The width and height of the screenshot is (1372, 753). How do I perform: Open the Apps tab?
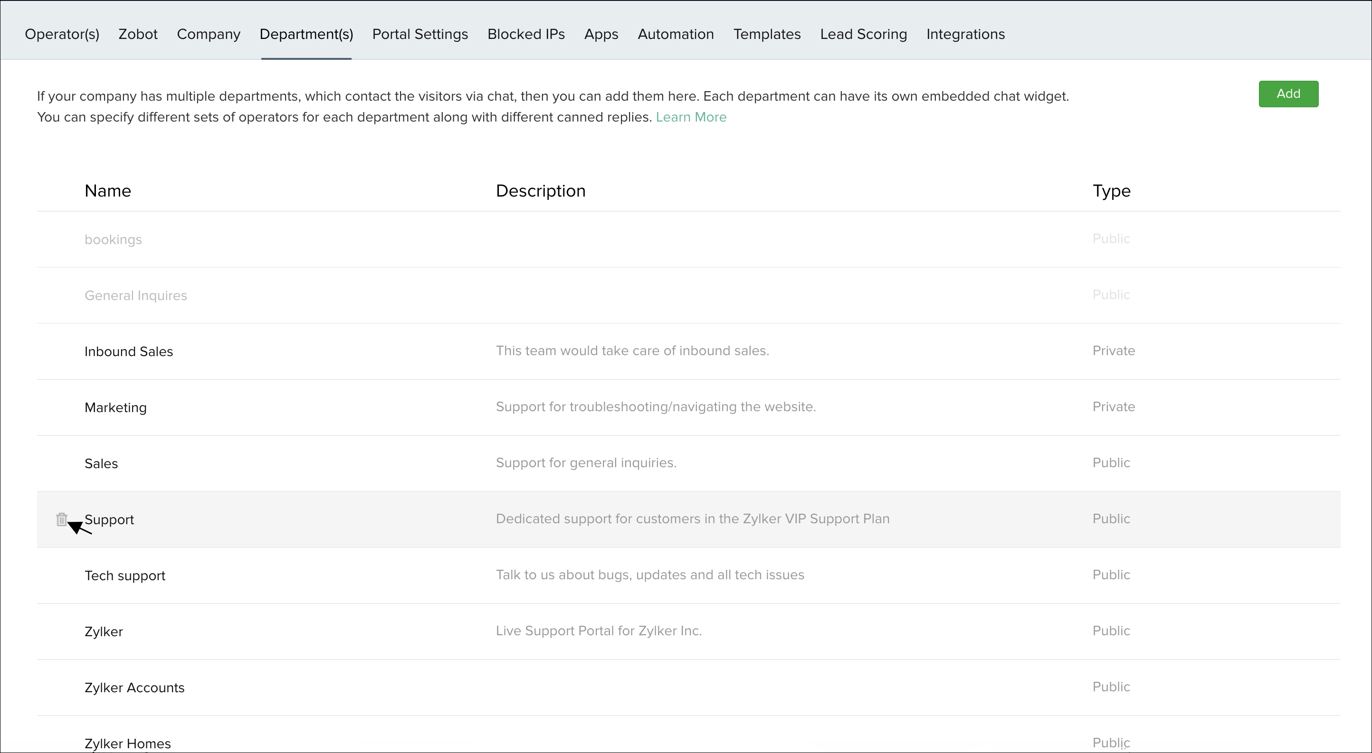(x=601, y=34)
